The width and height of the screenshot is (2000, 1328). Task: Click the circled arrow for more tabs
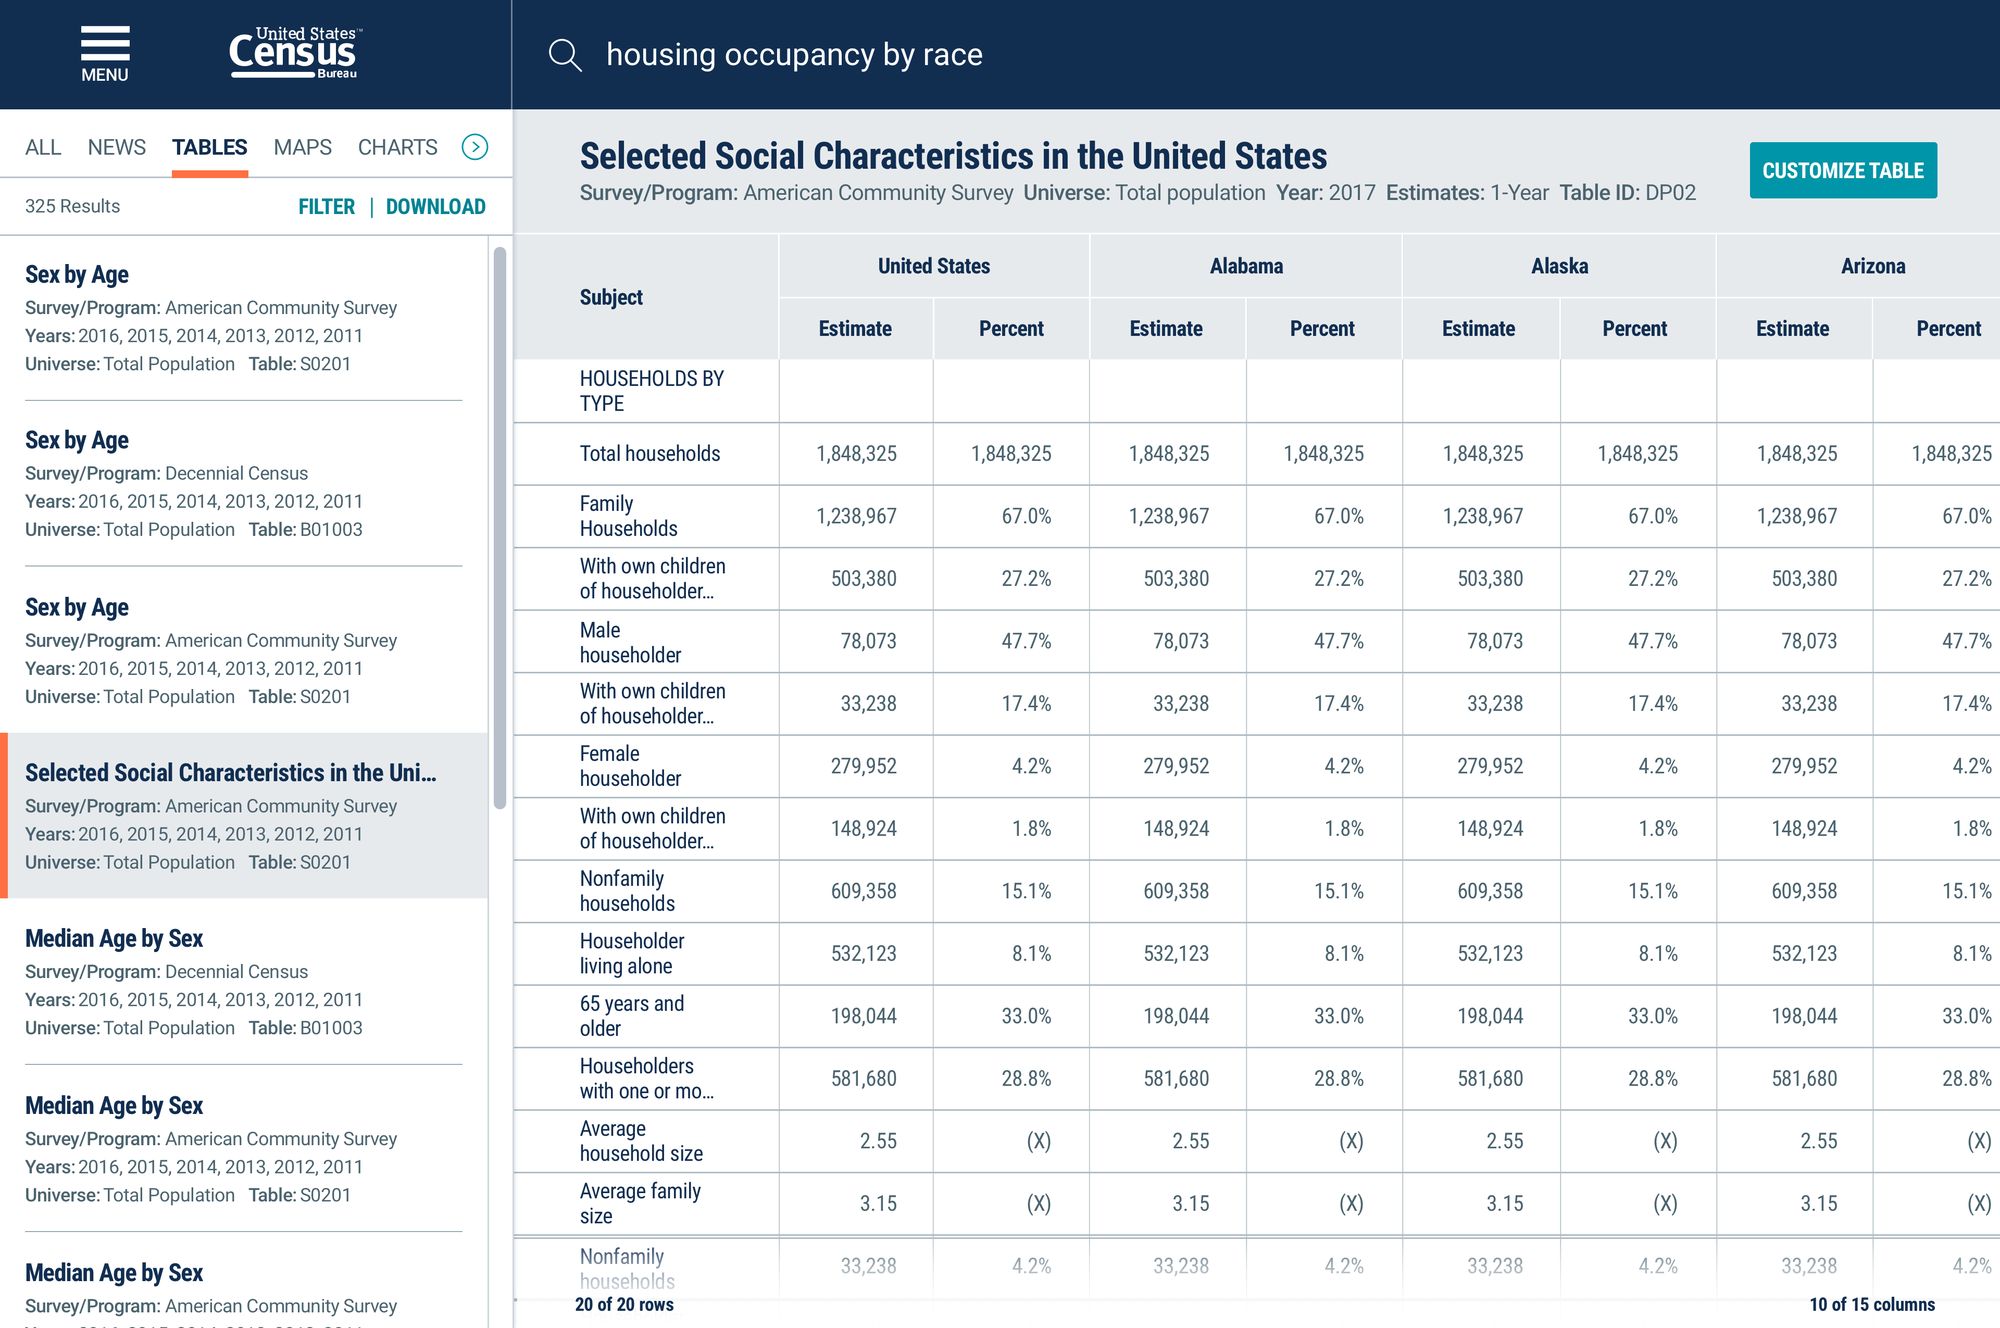pos(474,147)
